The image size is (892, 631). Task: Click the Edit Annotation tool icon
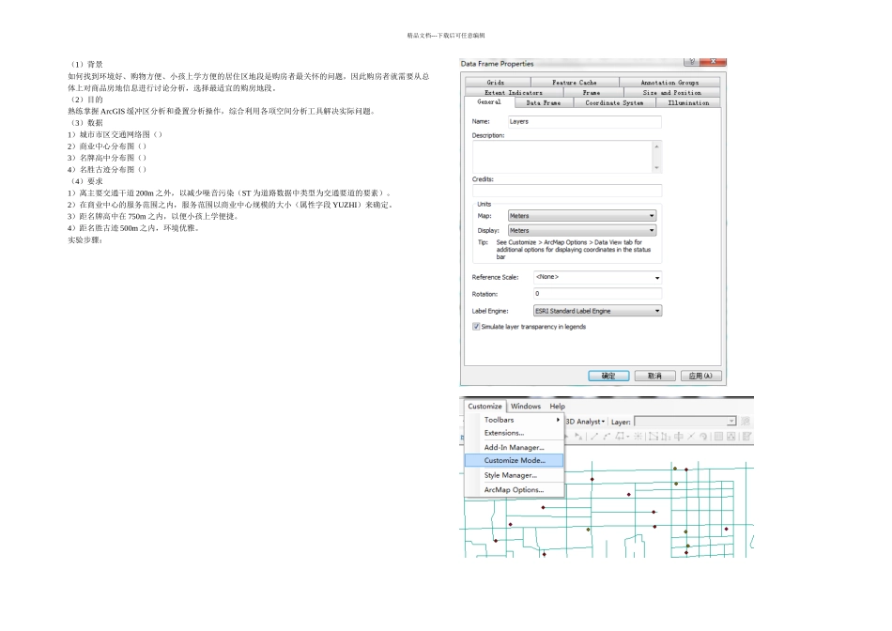pos(578,437)
